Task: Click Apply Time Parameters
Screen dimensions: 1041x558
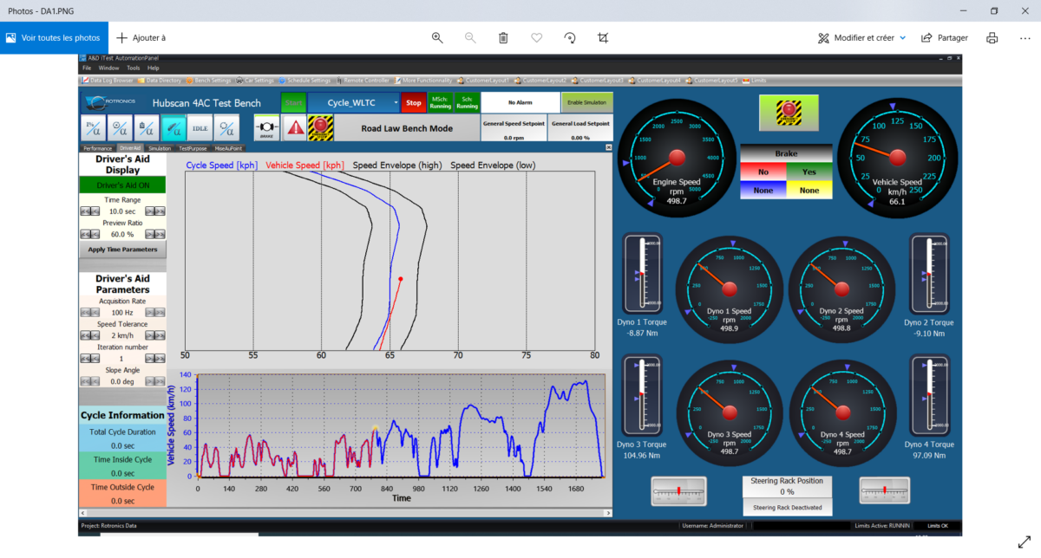Action: coord(122,250)
